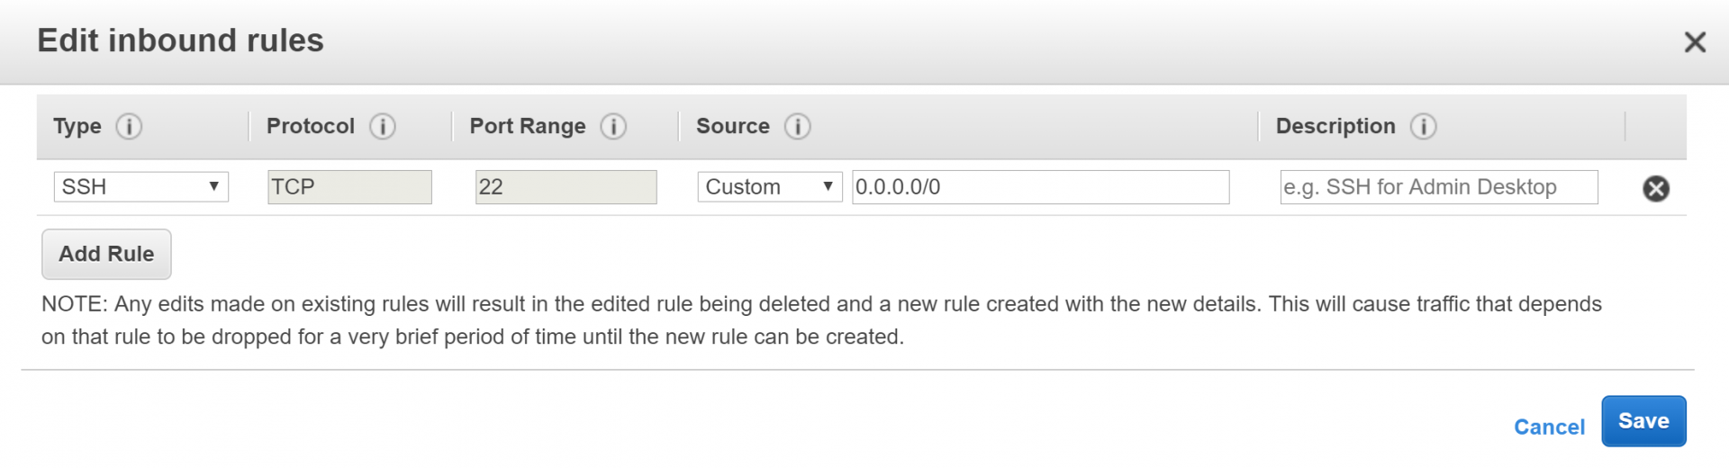Click the Type column header text
Screen dimensions: 1729x468
(77, 127)
